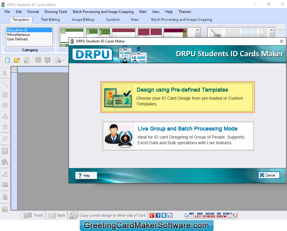This screenshot has height=231, width=287.
Task: Select the Insert Image tool
Action: [x=5, y=151]
